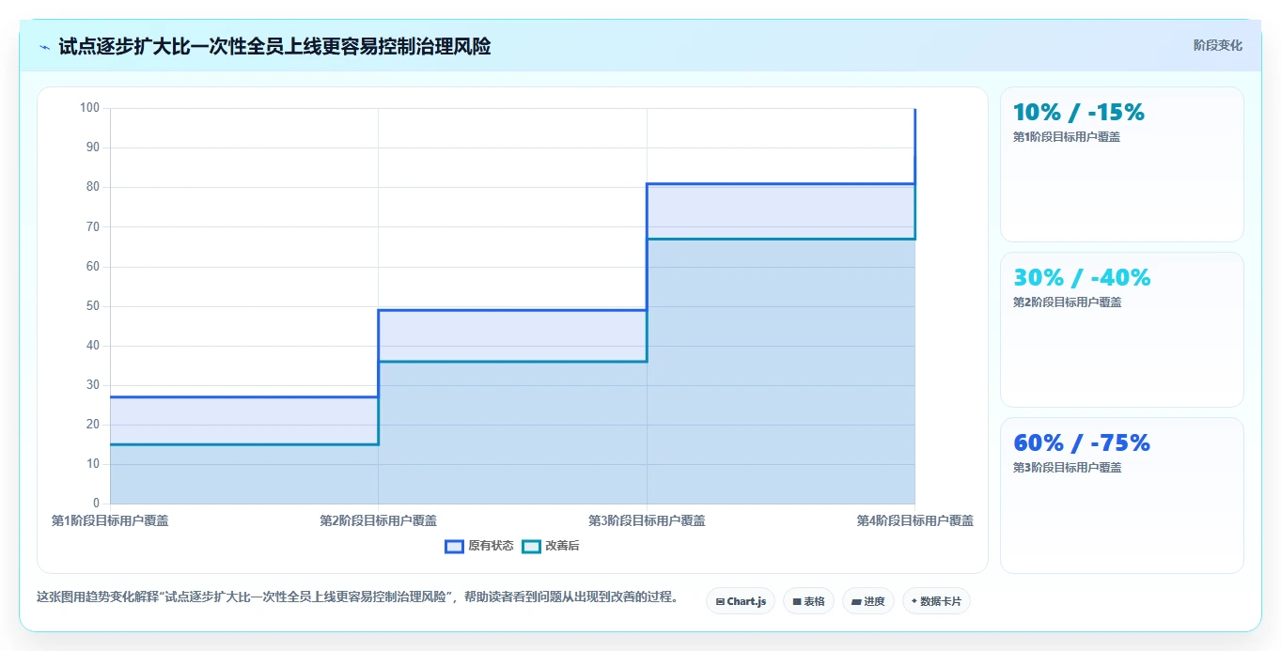Click x-axis label 第3阶段目标用户覆盖
1281x651 pixels.
pyautogui.click(x=647, y=520)
